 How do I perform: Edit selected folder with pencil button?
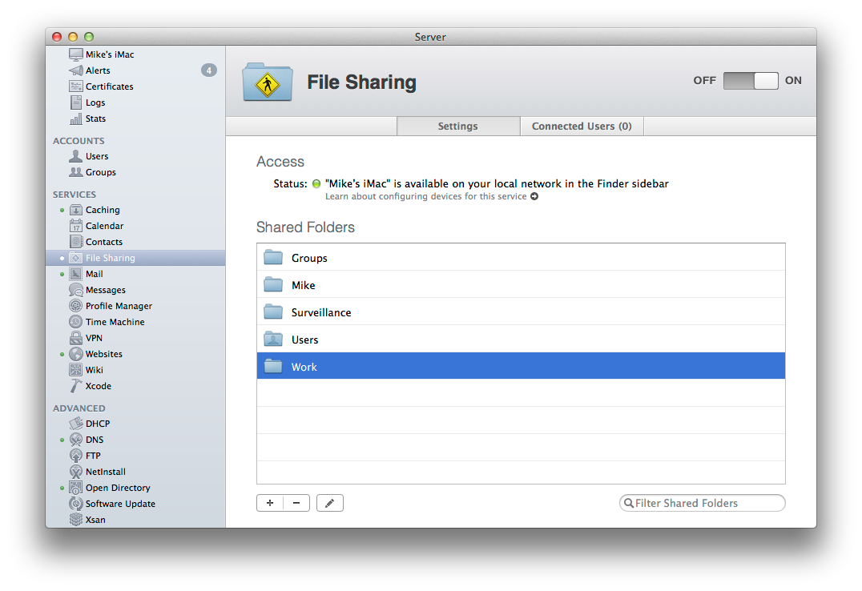coord(330,503)
